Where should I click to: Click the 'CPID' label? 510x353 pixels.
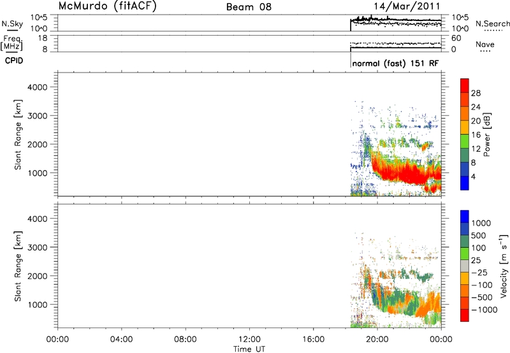click(14, 61)
